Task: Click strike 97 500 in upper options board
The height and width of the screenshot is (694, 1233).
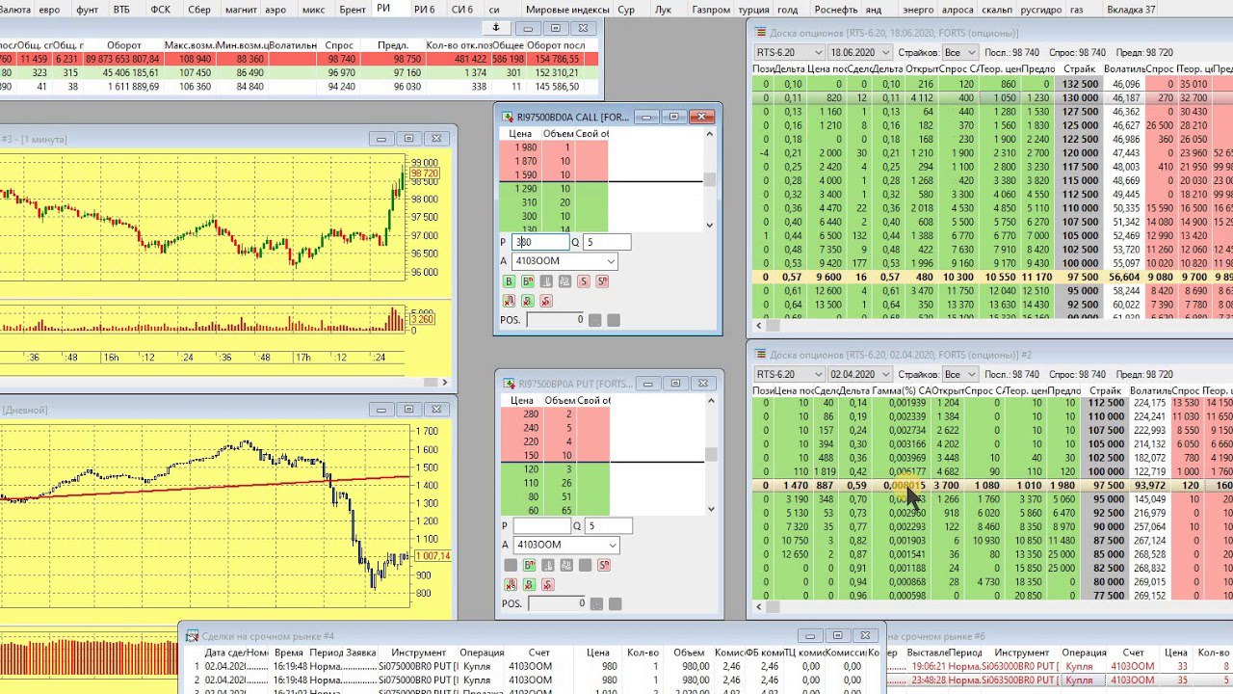Action: [x=1080, y=277]
